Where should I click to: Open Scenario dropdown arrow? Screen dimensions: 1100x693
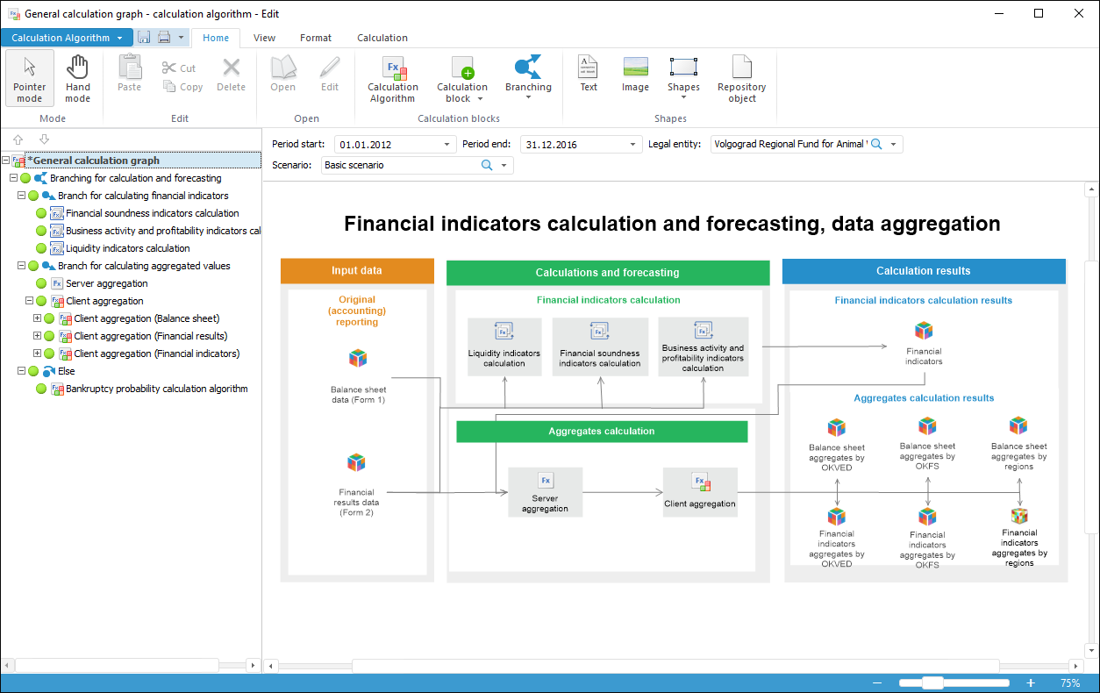click(x=504, y=165)
